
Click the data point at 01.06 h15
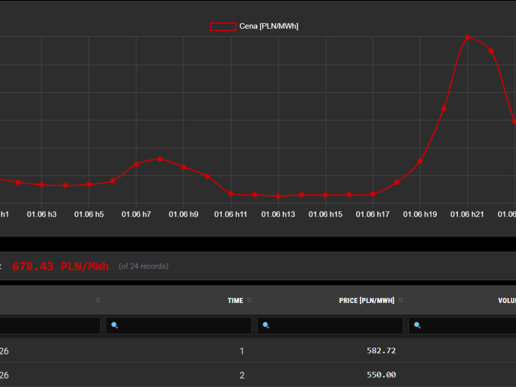326,195
